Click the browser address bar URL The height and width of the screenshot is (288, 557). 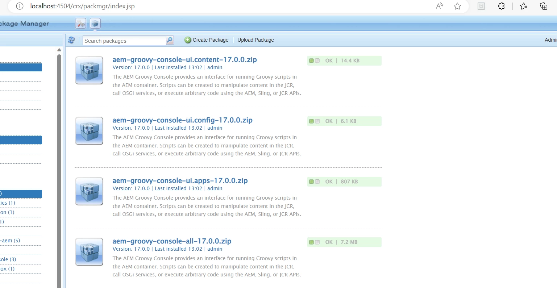point(82,6)
